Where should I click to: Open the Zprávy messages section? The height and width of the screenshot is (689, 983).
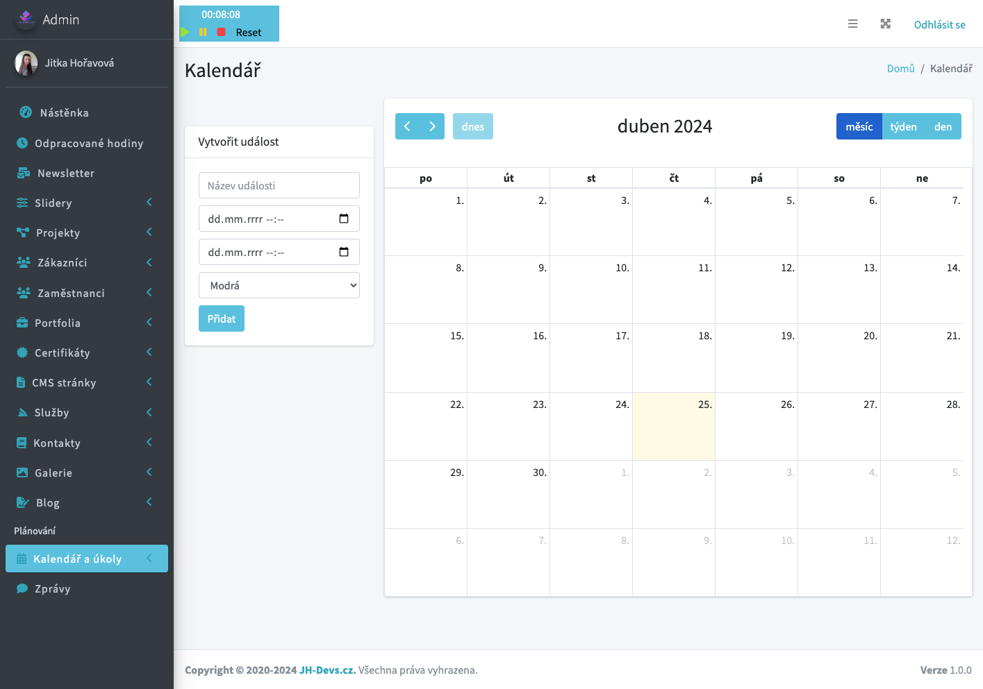click(x=53, y=588)
